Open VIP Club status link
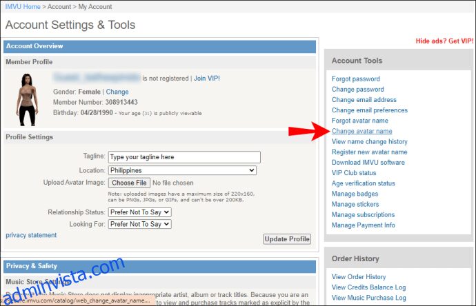Screen dimensions: 476x306 pos(354,173)
